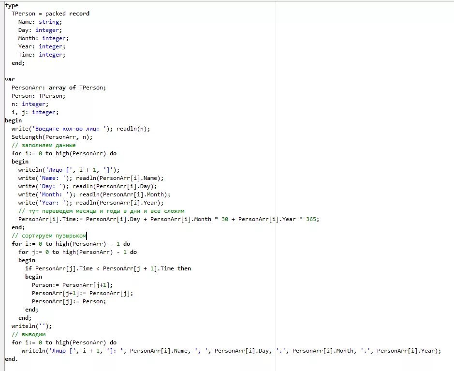The height and width of the screenshot is (371, 454).
Task: Click 'PersonArr[j]:= Person;' statement
Action: (69, 301)
